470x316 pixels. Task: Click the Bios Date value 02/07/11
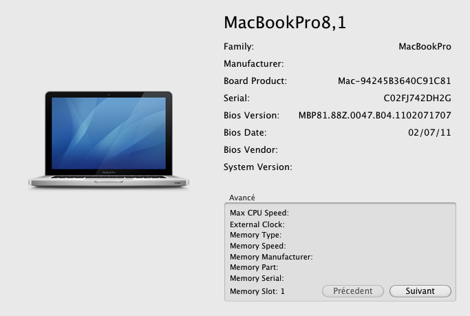429,132
